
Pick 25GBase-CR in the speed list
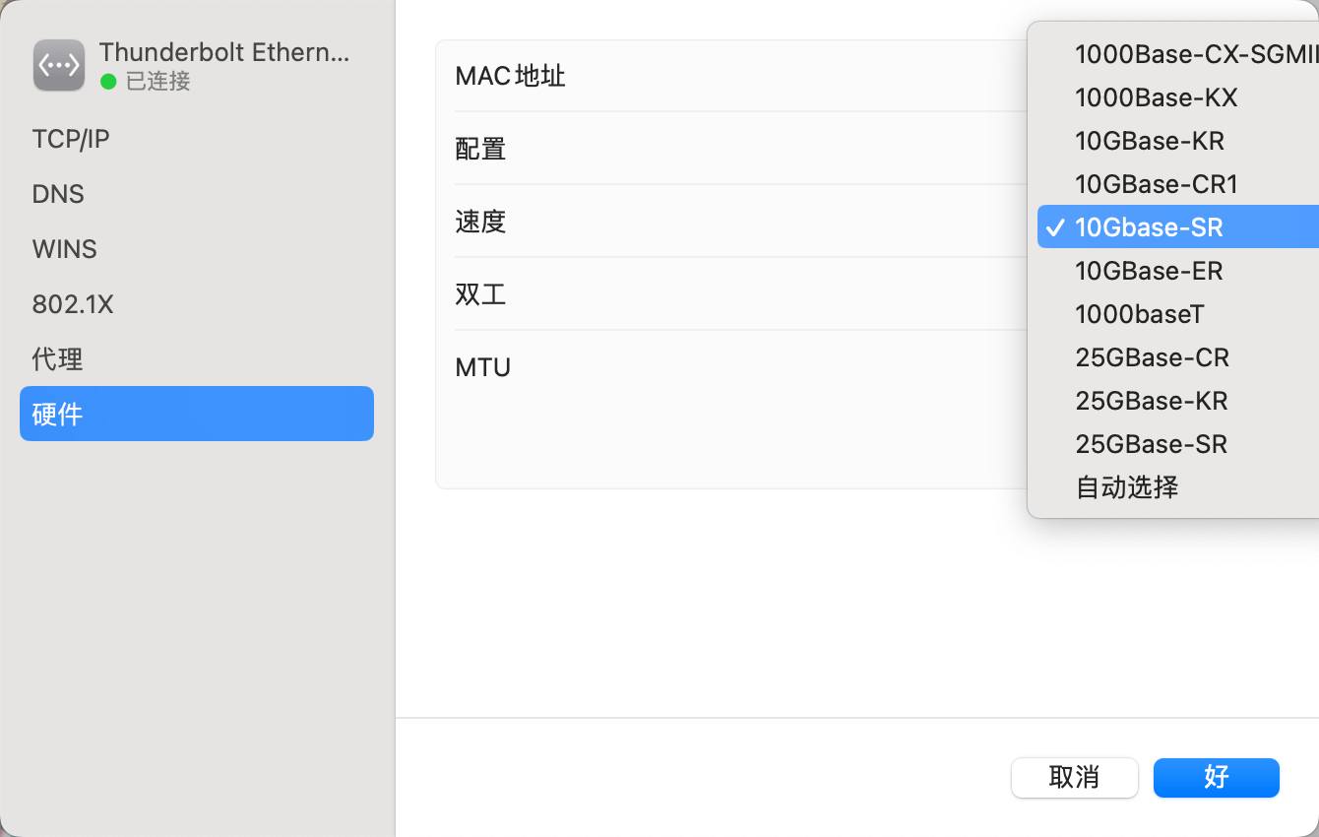coord(1152,357)
